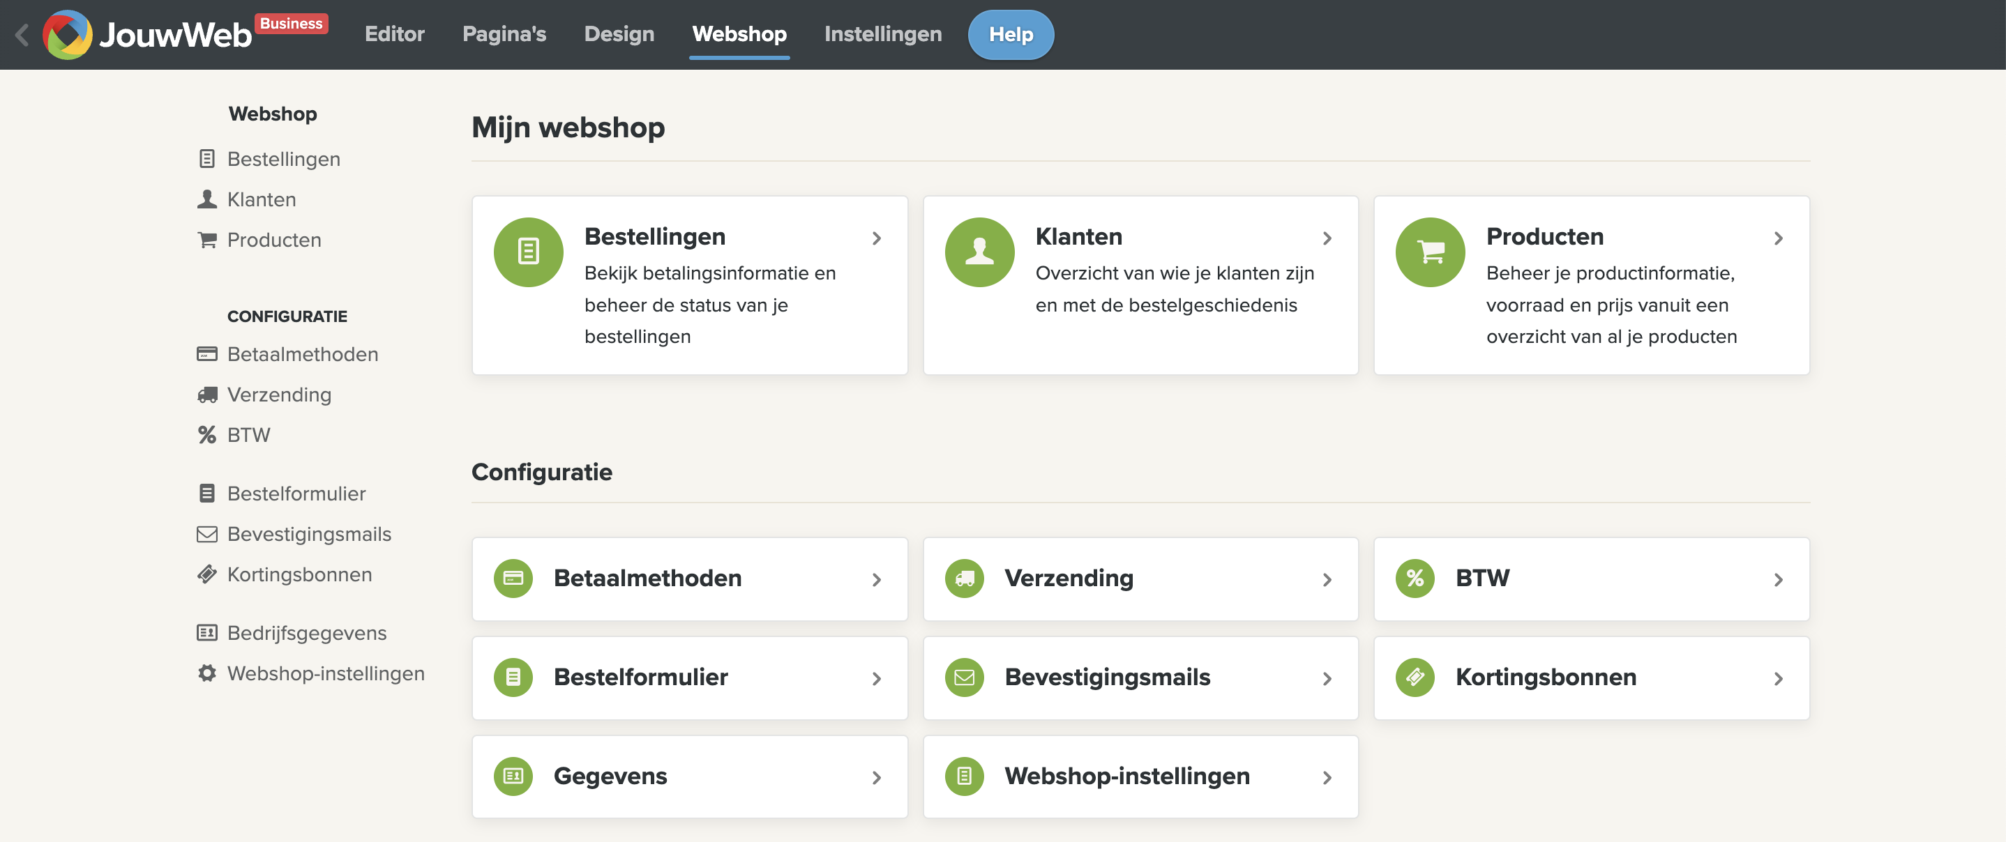The height and width of the screenshot is (842, 2006).
Task: Click the JouwWeb logo
Action: click(148, 34)
